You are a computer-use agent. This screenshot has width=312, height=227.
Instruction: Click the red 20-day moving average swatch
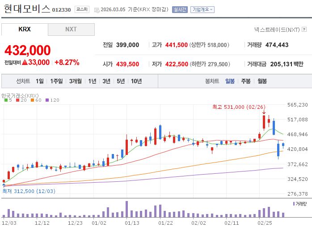(18, 100)
